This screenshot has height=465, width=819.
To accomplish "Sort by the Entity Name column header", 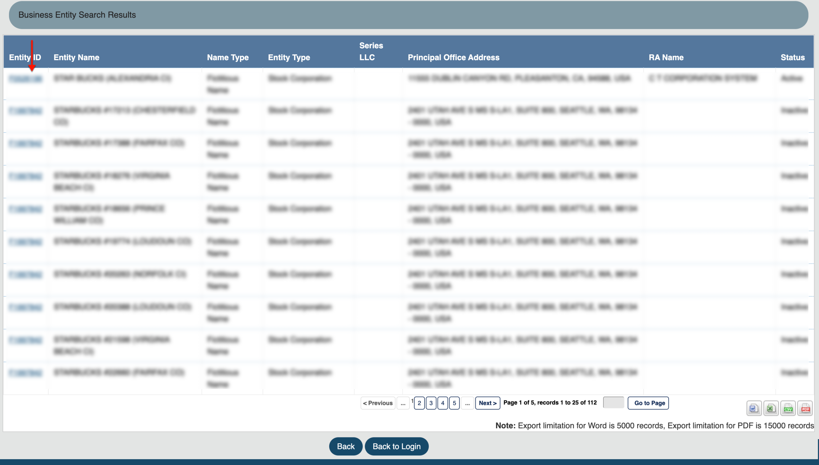I will (76, 58).
